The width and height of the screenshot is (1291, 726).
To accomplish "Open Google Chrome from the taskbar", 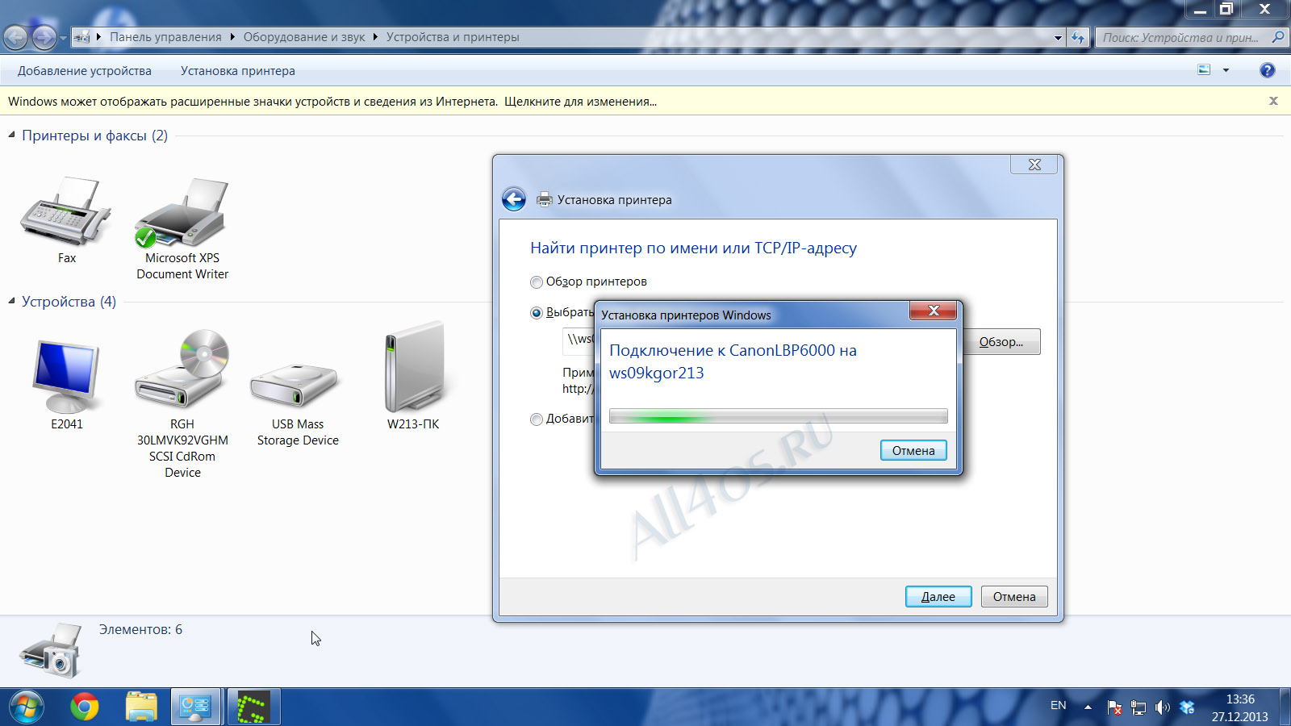I will point(84,707).
